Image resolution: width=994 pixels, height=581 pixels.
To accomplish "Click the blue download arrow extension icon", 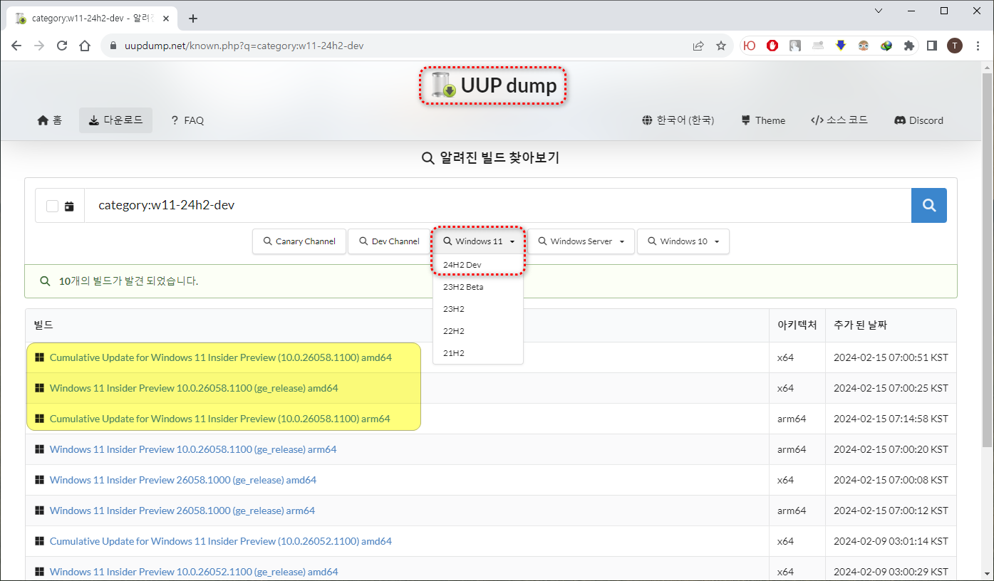I will [x=841, y=46].
